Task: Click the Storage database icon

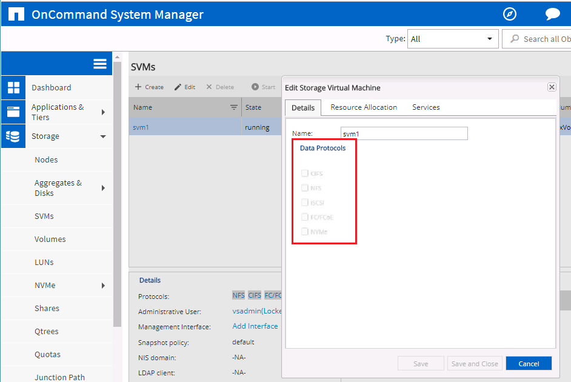Action: coord(13,136)
